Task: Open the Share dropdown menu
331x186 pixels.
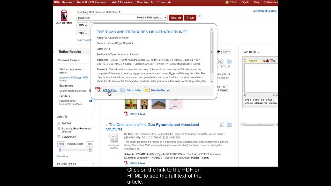Action: [x=224, y=52]
